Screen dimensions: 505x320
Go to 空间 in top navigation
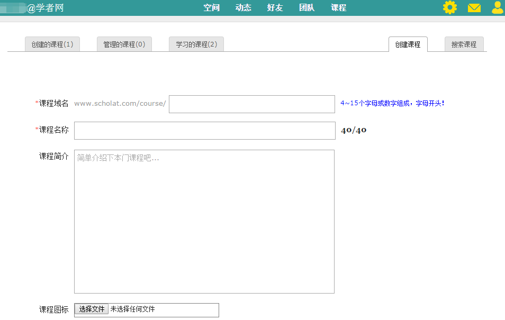coord(211,8)
